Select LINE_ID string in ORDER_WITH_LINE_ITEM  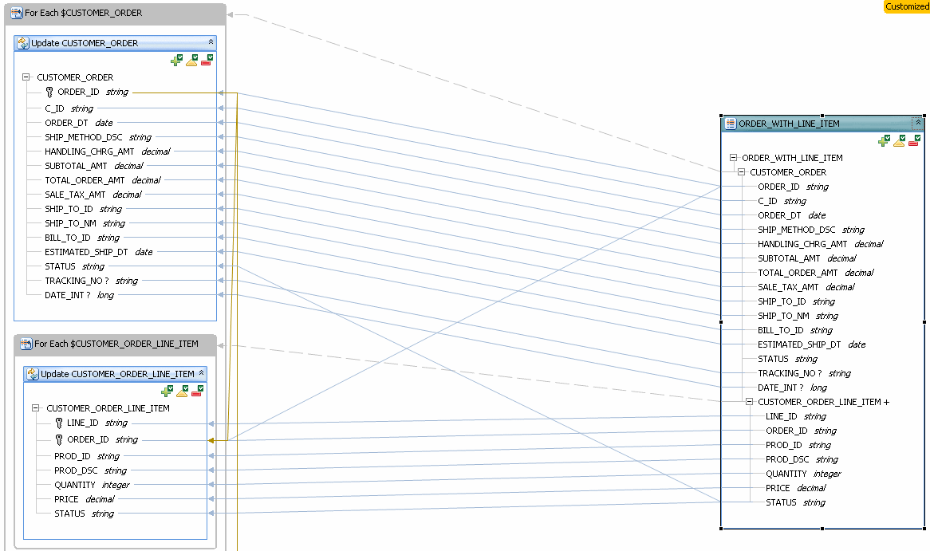coord(796,416)
